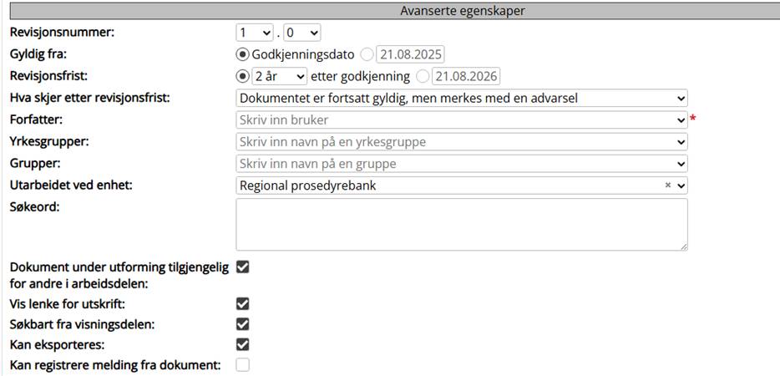Expand the Utarbeidet ved enhet dropdown arrow
The image size is (780, 376).
point(681,185)
